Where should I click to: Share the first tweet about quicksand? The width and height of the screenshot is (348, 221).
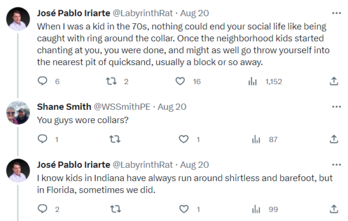(x=334, y=81)
